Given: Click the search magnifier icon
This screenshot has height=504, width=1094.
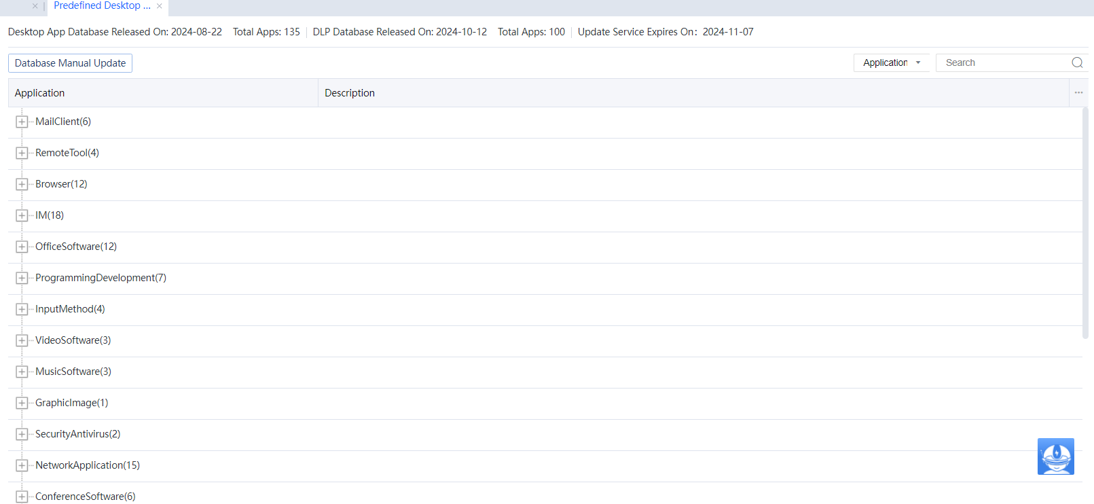Looking at the screenshot, I should [1077, 62].
